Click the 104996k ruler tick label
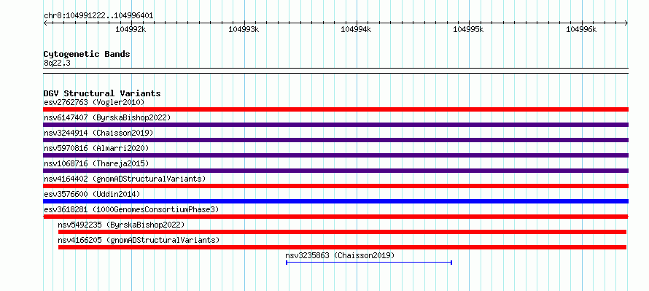The width and height of the screenshot is (649, 291). pos(581,29)
